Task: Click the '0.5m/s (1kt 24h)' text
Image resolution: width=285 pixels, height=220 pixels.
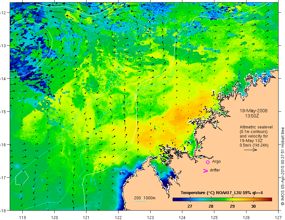Action: coord(254,145)
